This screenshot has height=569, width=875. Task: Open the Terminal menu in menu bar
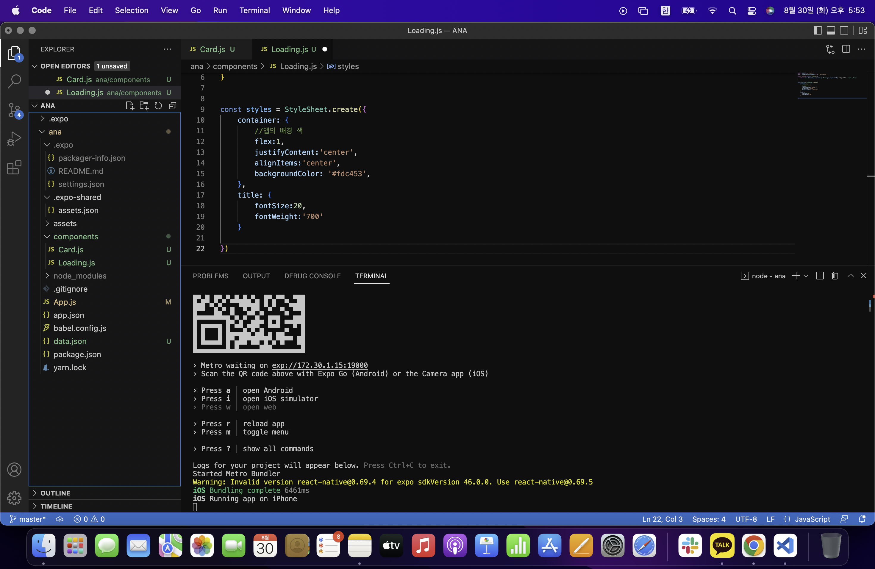[x=254, y=10]
